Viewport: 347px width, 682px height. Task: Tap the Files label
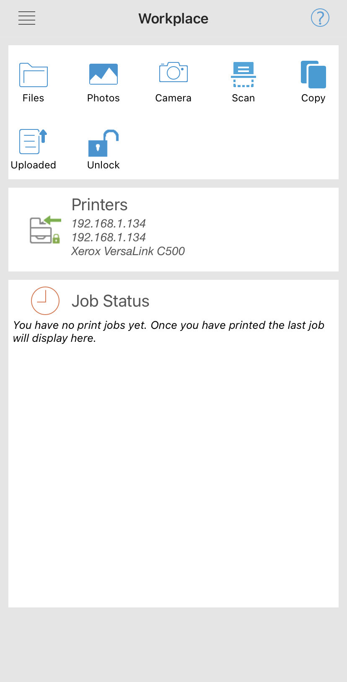click(x=33, y=98)
